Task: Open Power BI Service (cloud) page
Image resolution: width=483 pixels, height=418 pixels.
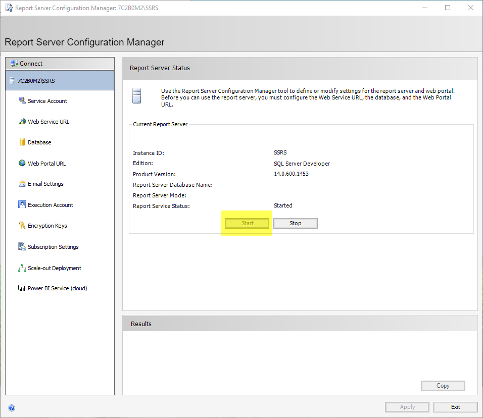Action: 57,288
